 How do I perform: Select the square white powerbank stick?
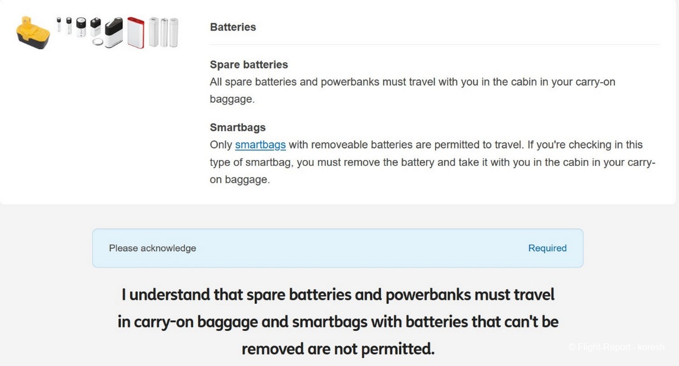click(x=154, y=32)
